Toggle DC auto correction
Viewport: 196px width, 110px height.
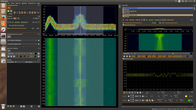[x=15, y=18]
